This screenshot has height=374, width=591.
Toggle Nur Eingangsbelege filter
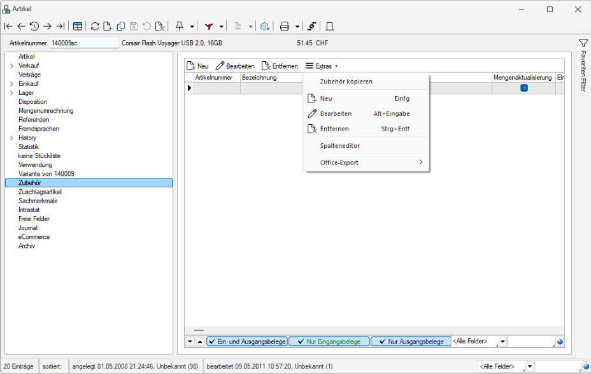point(328,342)
